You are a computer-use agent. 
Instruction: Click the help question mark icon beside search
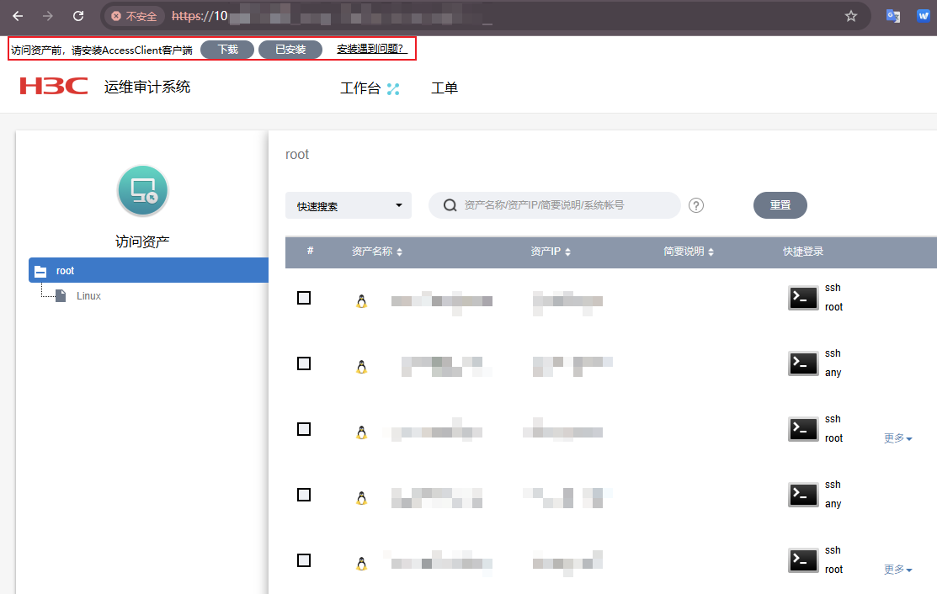coord(696,205)
